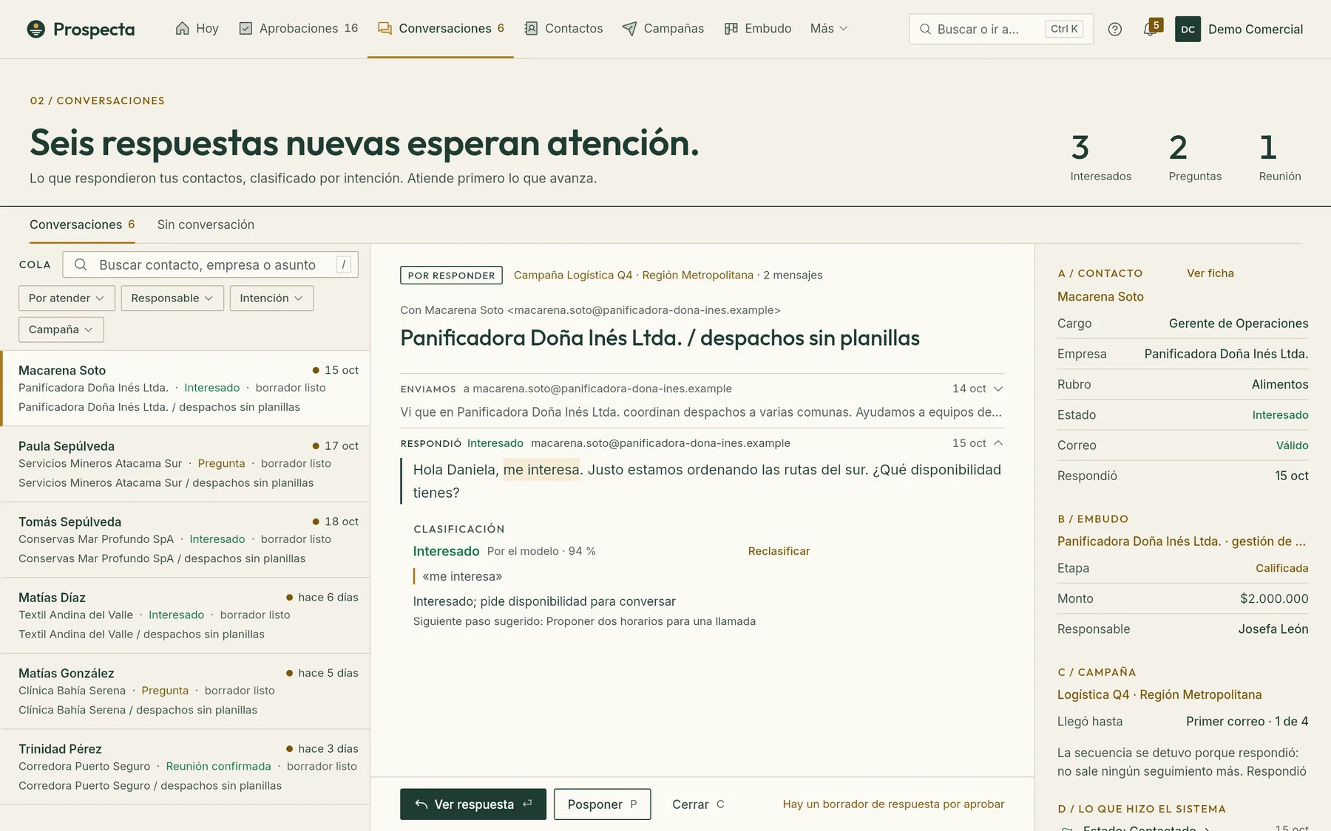Screen dimensions: 1331x831
Task: Click the Campañas paper-plane icon
Action: 629,28
